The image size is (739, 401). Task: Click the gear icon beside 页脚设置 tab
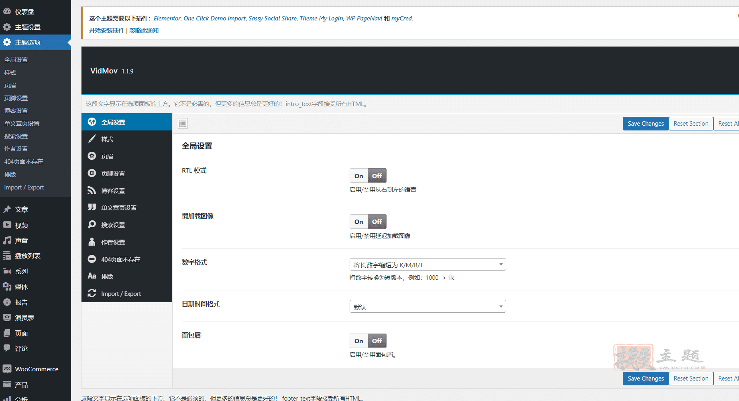click(92, 173)
